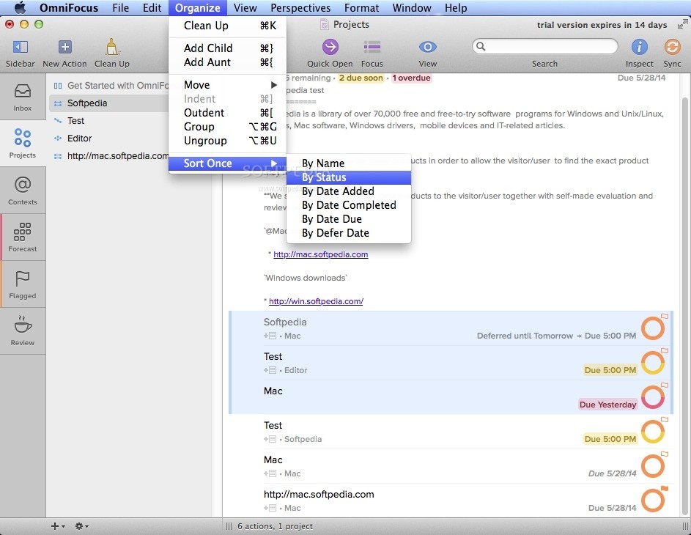This screenshot has width=691, height=535.
Task: Click inside the Search field
Action: (x=544, y=46)
